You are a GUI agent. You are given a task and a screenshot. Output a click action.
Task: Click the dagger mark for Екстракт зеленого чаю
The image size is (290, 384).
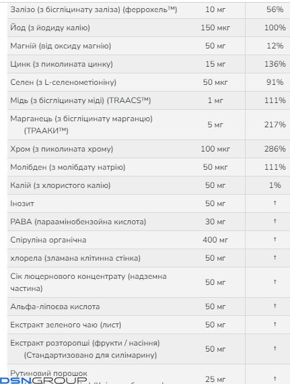(275, 324)
